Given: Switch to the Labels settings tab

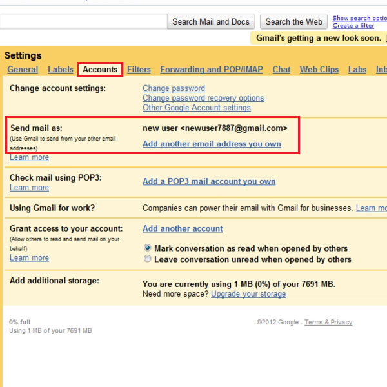Looking at the screenshot, I should [61, 70].
